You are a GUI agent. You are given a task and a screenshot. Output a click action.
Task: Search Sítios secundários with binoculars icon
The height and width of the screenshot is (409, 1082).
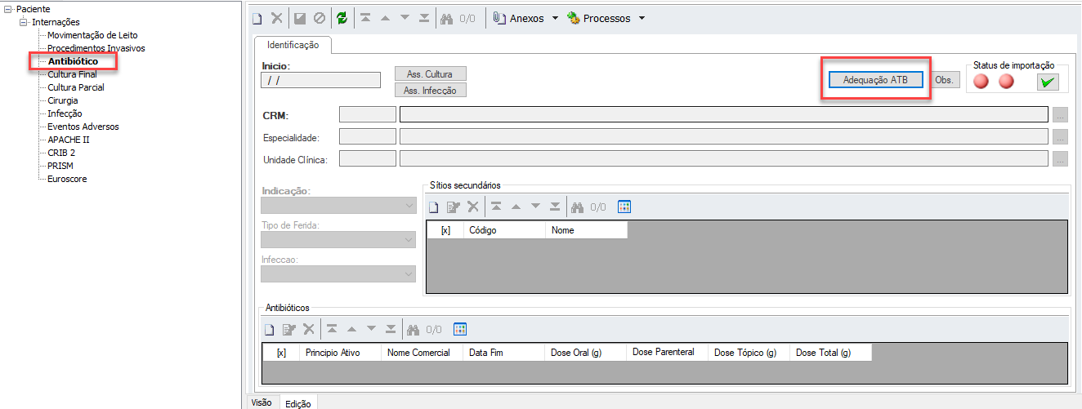pos(577,207)
